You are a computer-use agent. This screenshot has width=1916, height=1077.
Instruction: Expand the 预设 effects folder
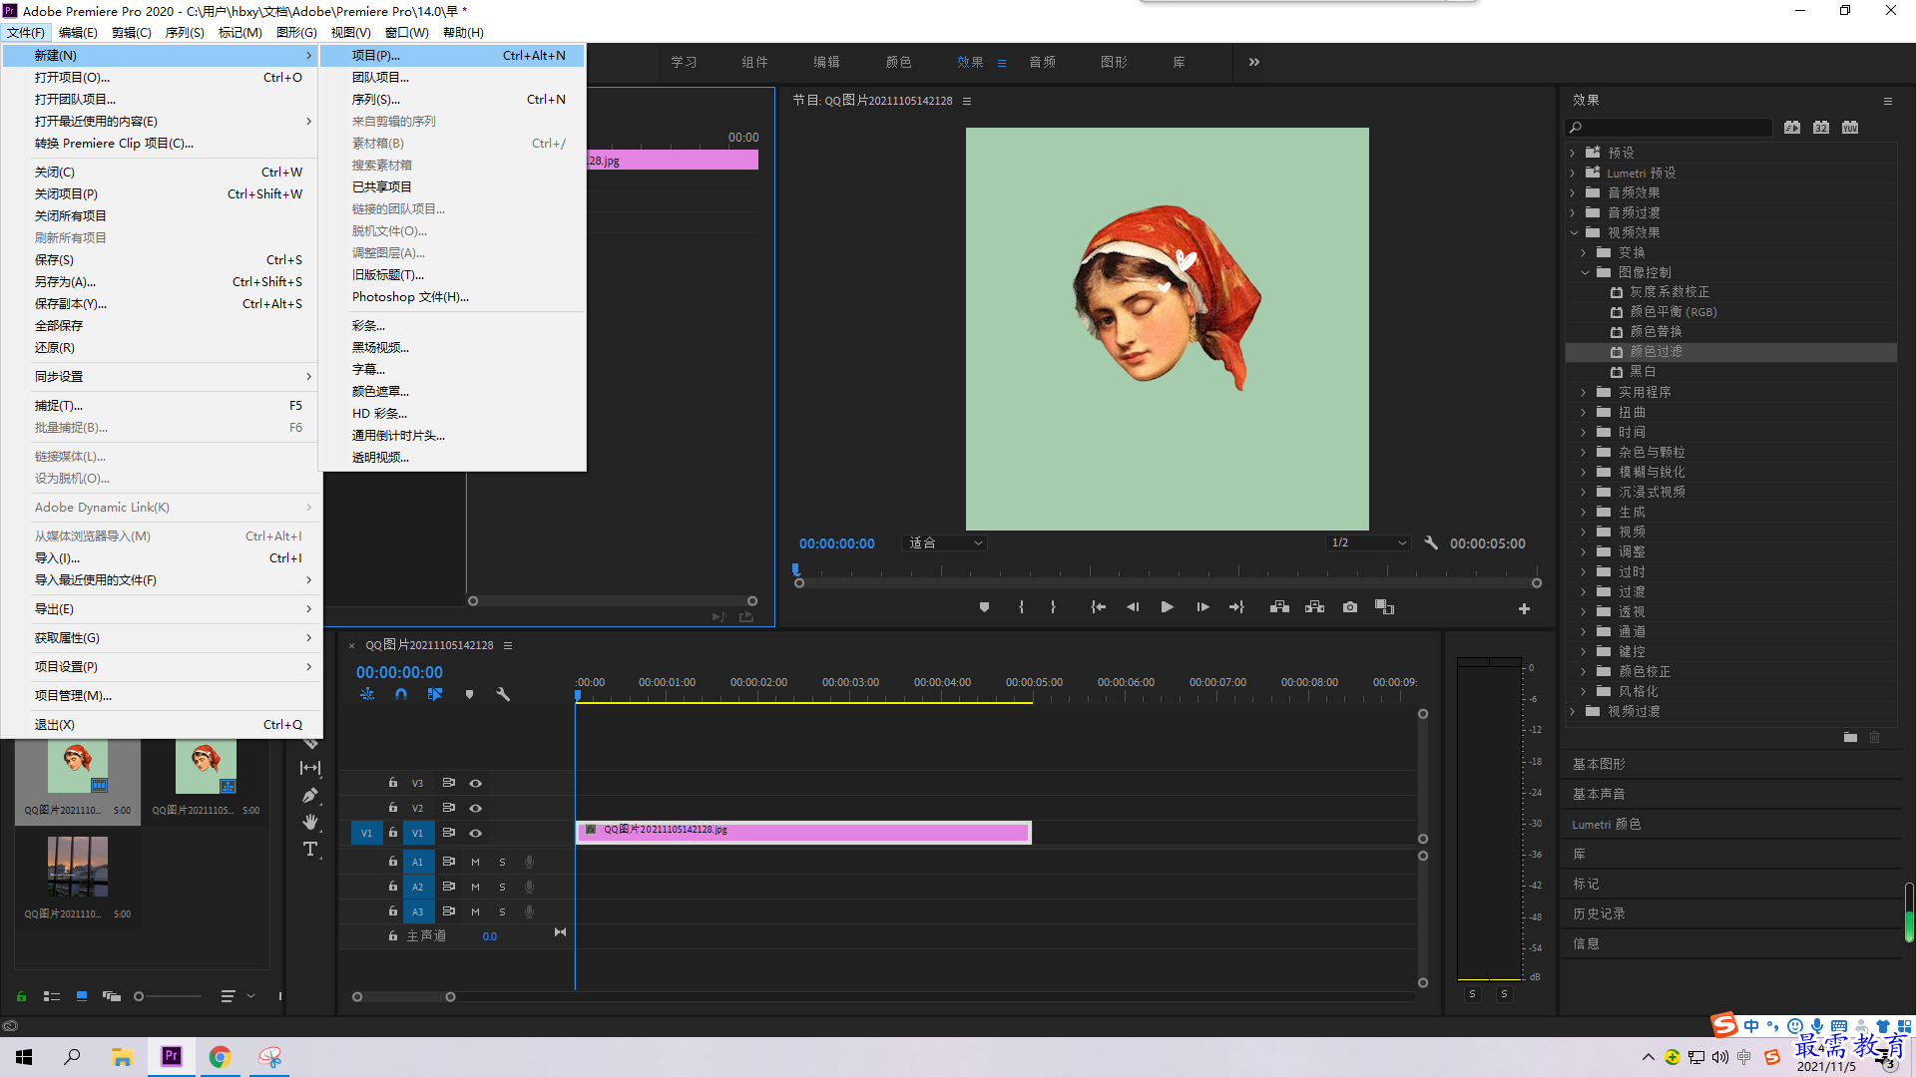tap(1573, 153)
